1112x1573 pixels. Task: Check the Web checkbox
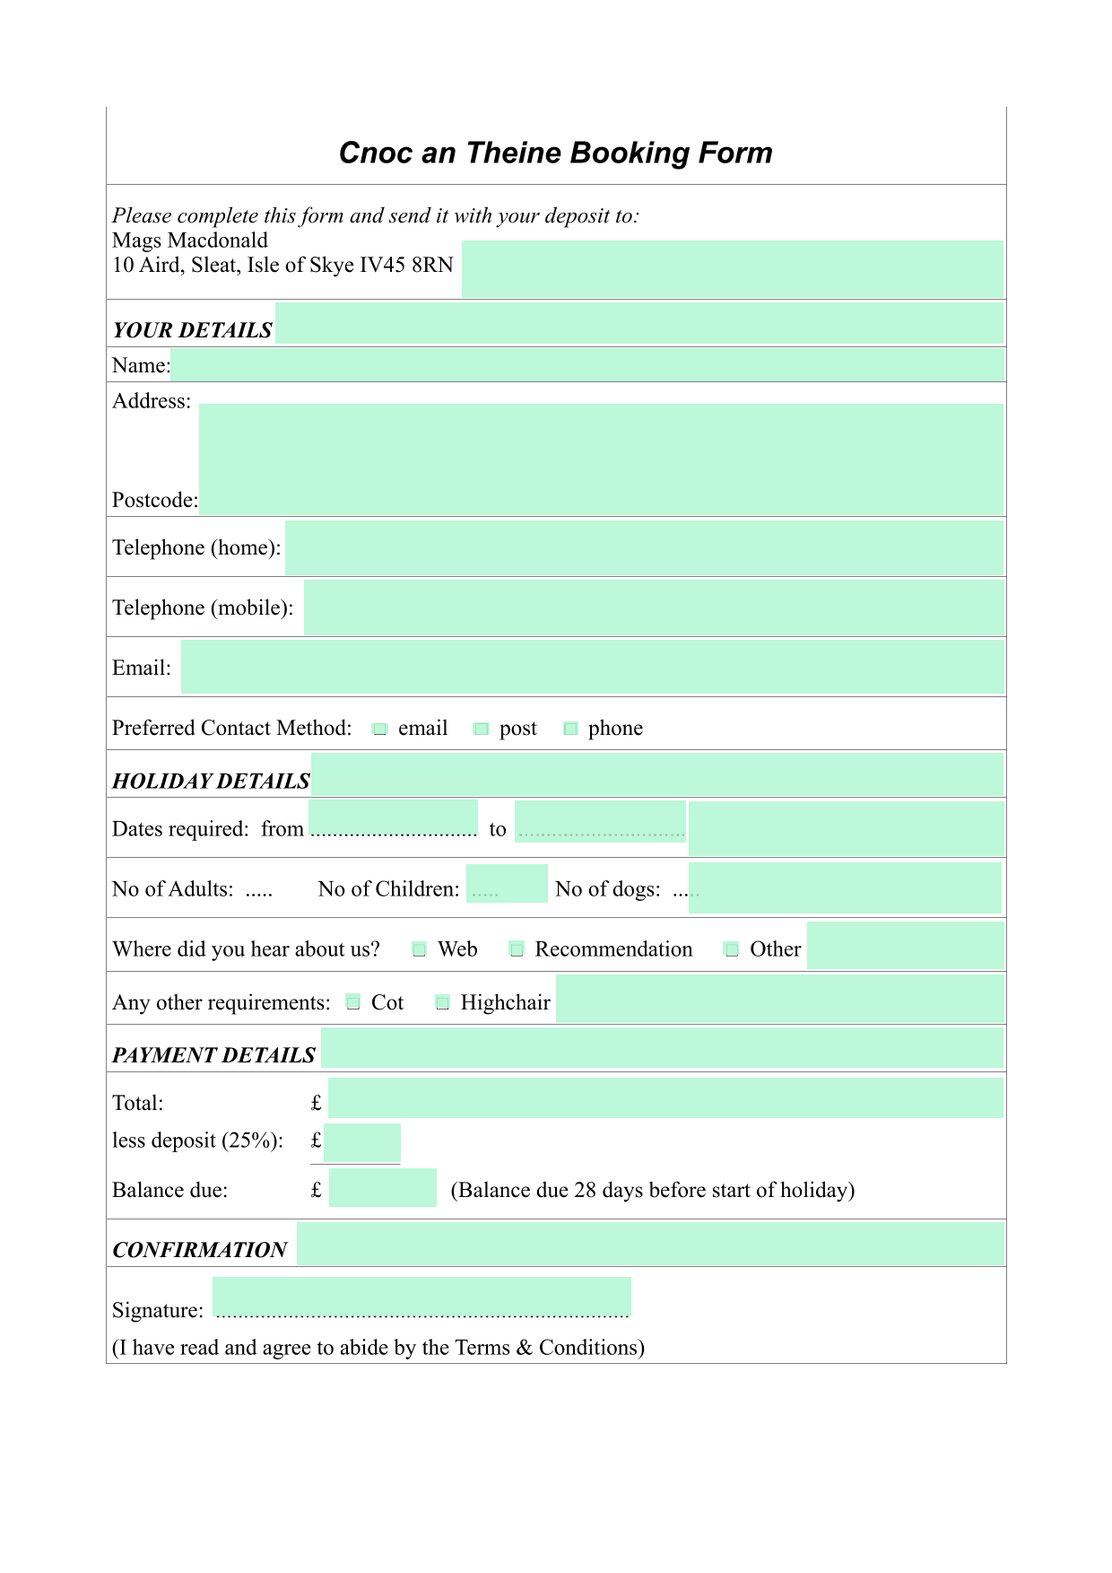click(x=419, y=949)
